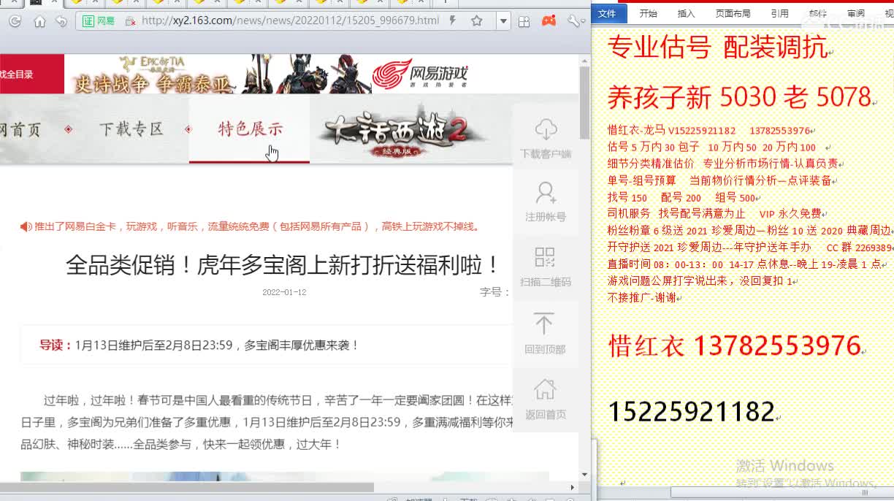894x501 pixels.
Task: Click the 网易游戏 logo
Action: point(420,74)
